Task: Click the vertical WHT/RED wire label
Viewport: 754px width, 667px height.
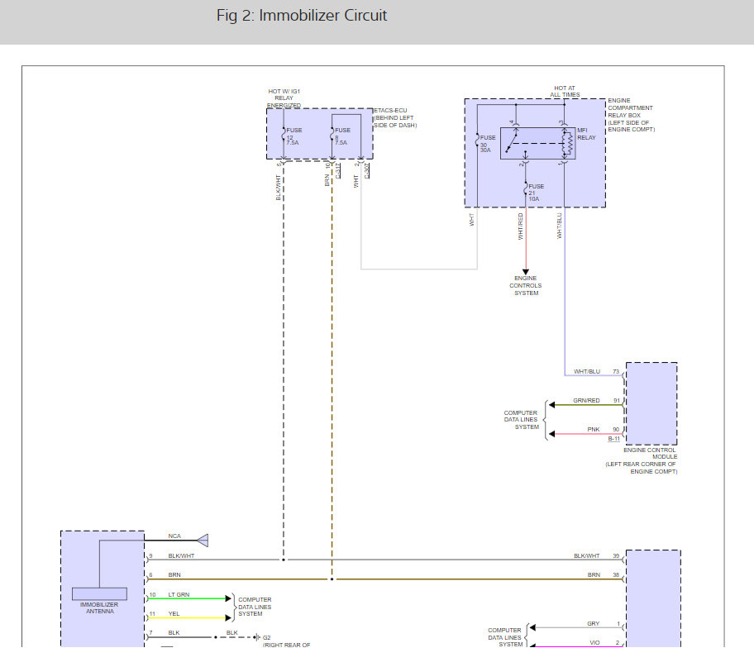Action: (520, 226)
